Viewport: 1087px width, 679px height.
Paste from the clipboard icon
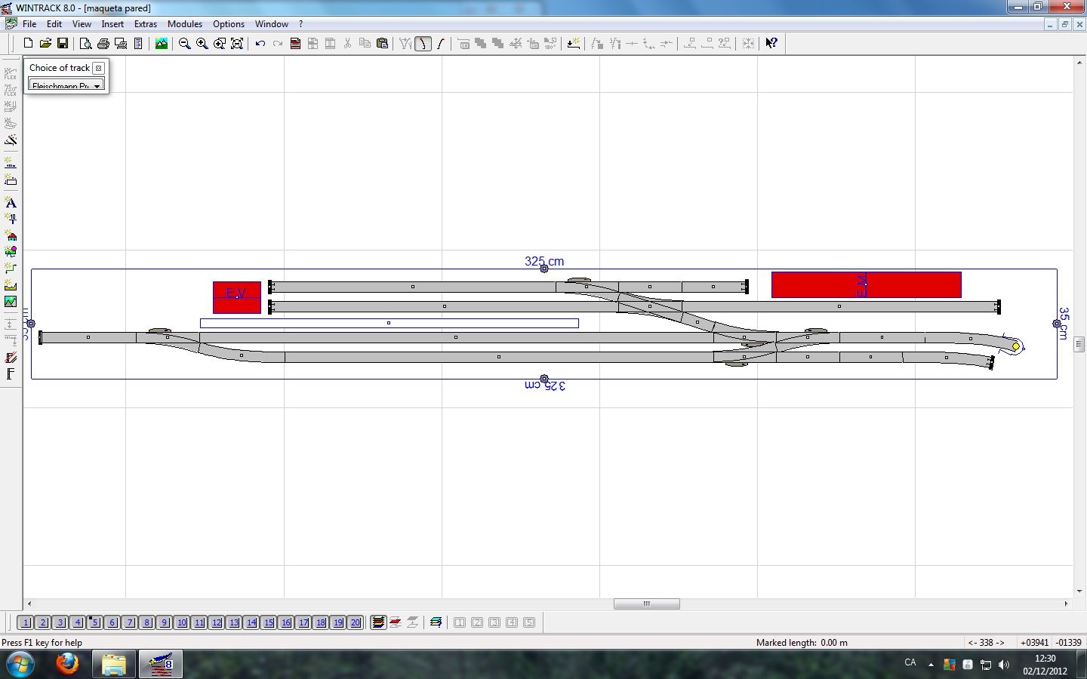pos(382,44)
